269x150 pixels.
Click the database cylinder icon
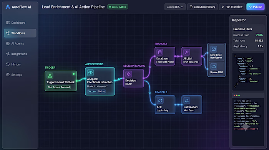(160, 52)
